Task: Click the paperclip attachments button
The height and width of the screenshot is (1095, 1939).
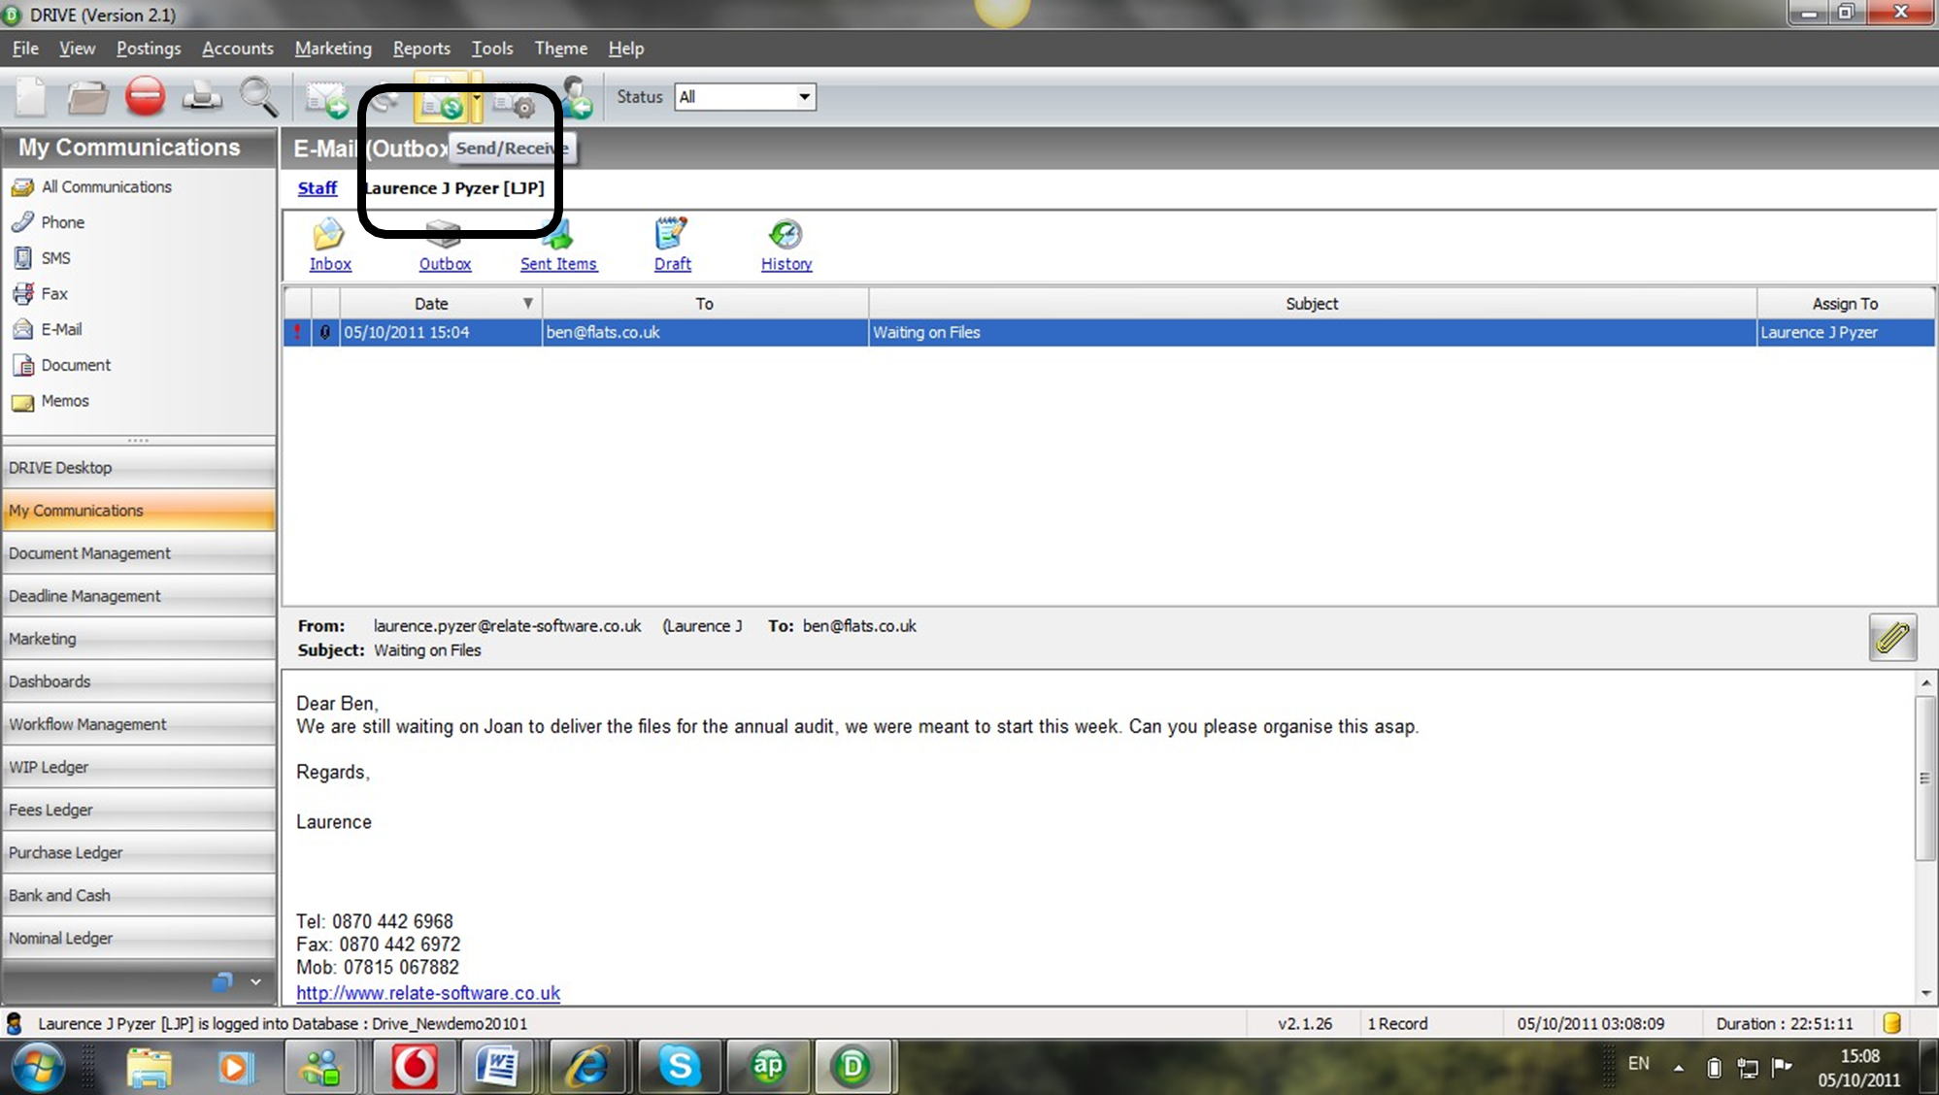Action: [x=1892, y=638]
